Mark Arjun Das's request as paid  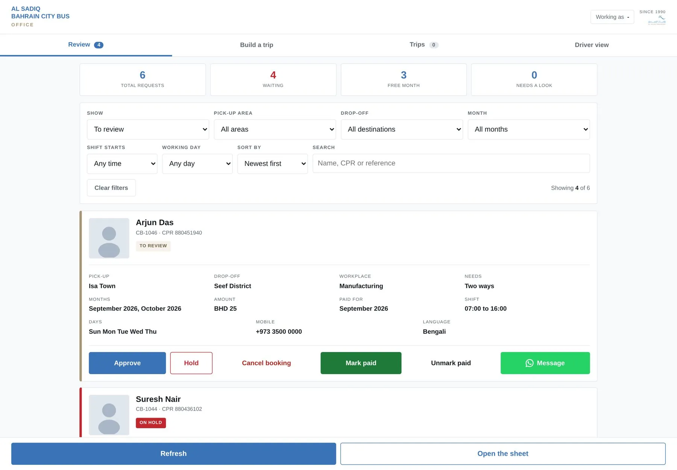click(x=361, y=363)
